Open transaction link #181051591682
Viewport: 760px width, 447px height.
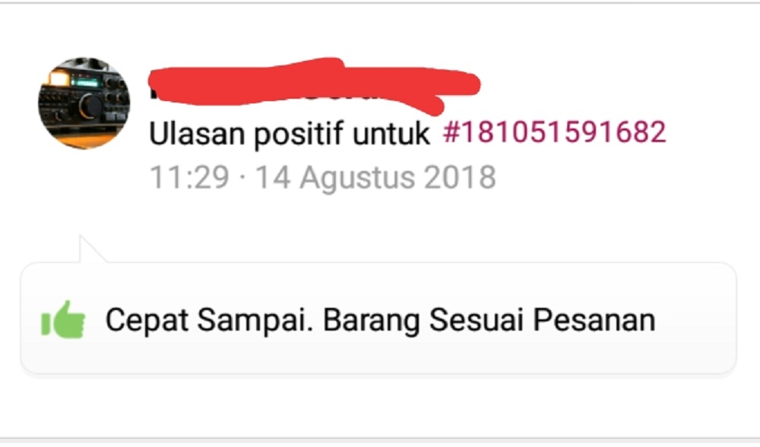(x=555, y=132)
